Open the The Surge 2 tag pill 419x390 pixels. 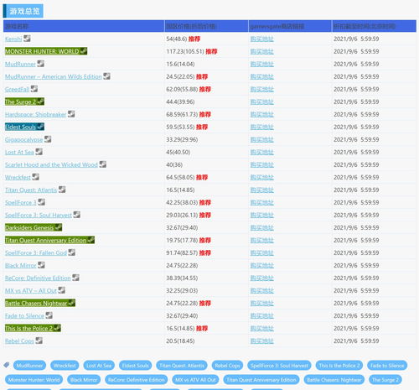(385, 380)
